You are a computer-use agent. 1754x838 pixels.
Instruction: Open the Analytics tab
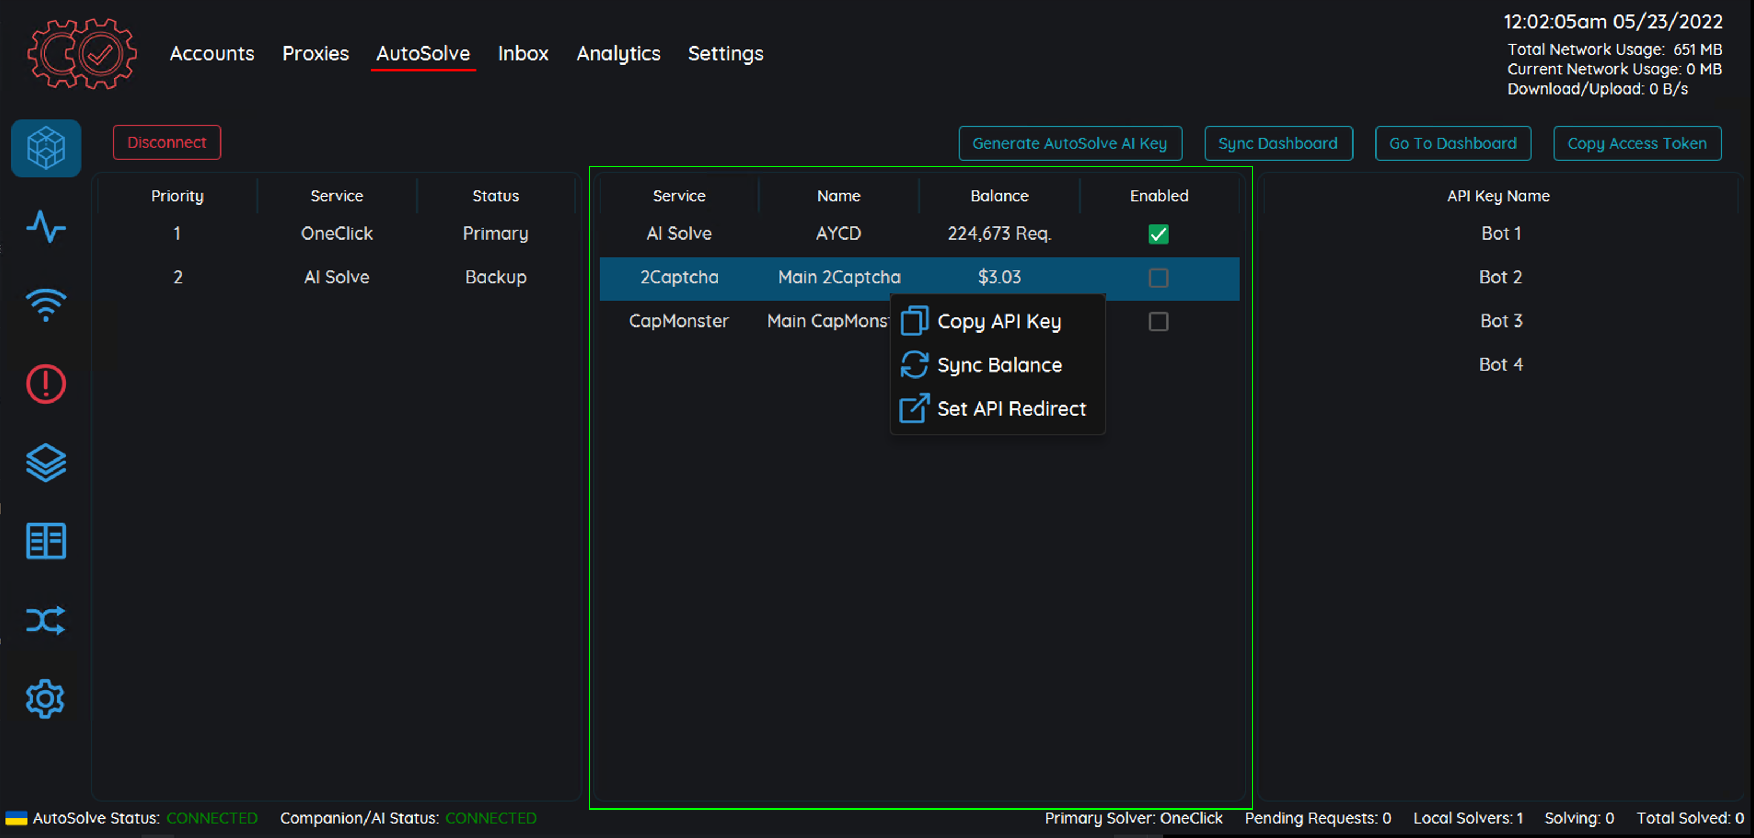(x=618, y=53)
